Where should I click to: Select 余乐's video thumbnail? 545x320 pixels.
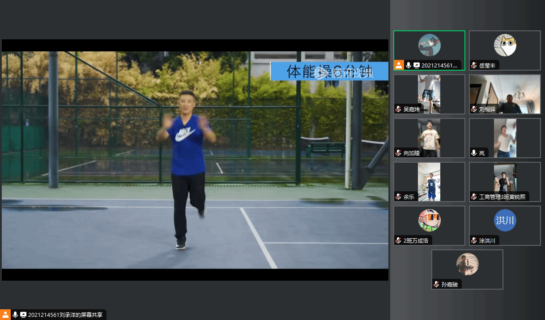pyautogui.click(x=429, y=181)
